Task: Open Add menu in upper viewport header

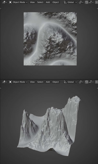Action: click(48, 2)
